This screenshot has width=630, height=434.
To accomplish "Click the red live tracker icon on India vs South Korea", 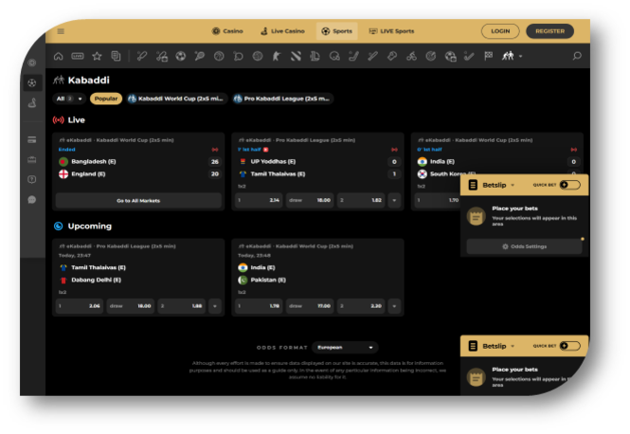I will 573,150.
